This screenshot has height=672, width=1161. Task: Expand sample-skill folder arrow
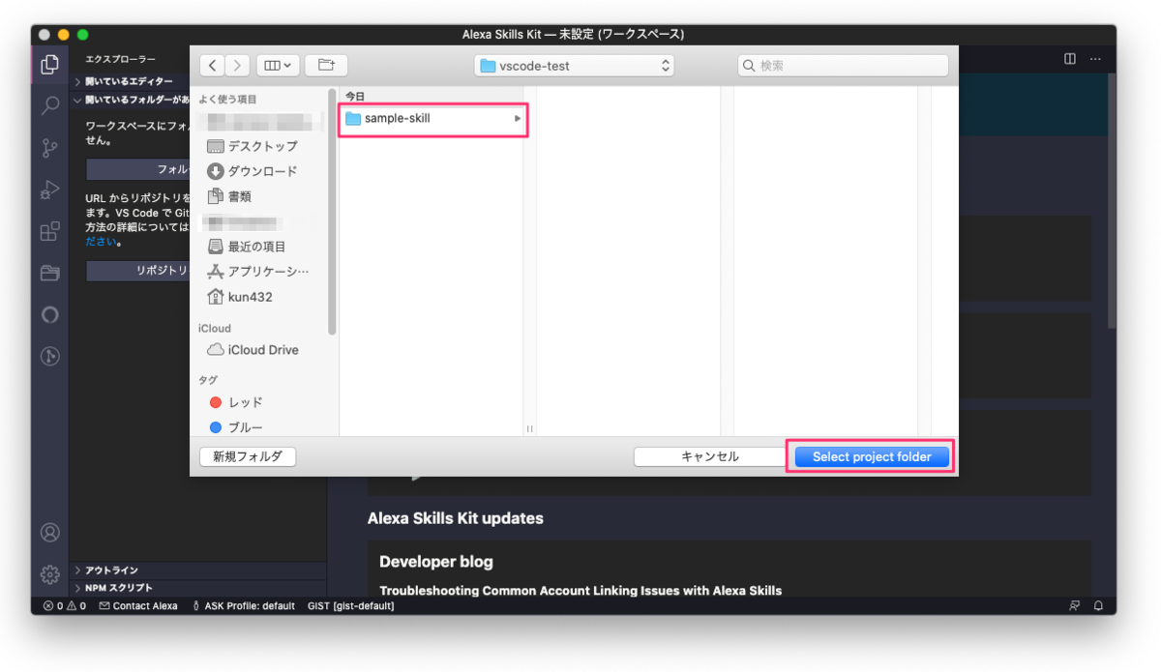[x=518, y=119]
